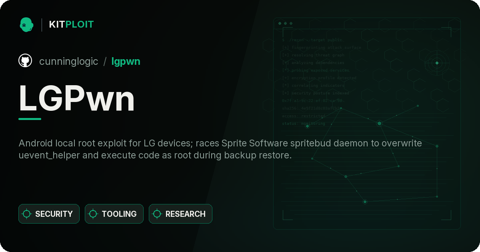
Task: Open the lgpwn repository name
Action: click(126, 62)
